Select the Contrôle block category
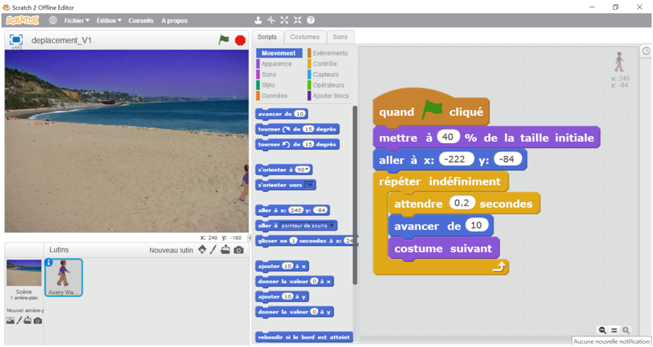This screenshot has width=653, height=347. [x=325, y=64]
